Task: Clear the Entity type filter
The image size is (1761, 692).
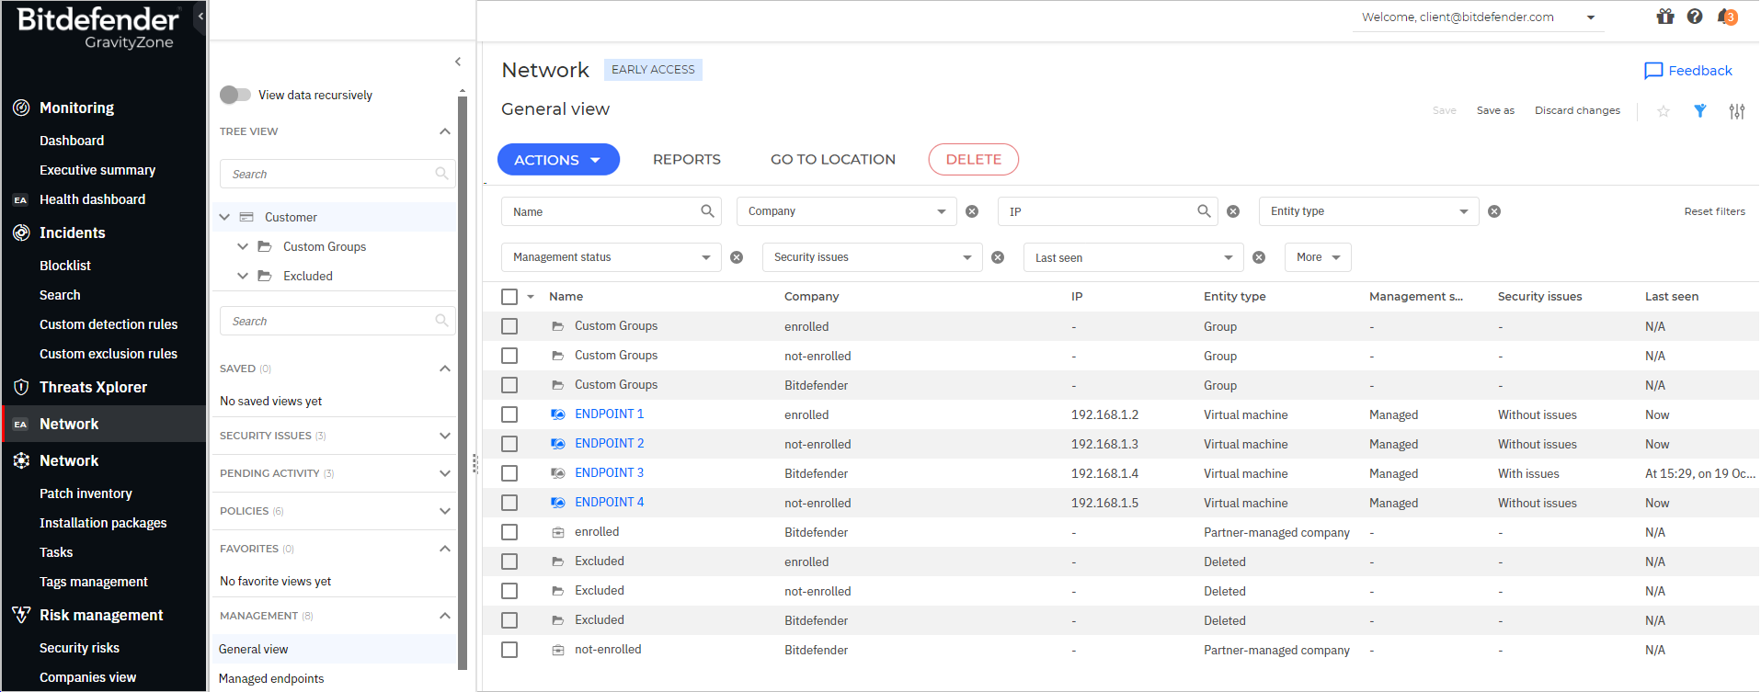Action: click(1494, 211)
